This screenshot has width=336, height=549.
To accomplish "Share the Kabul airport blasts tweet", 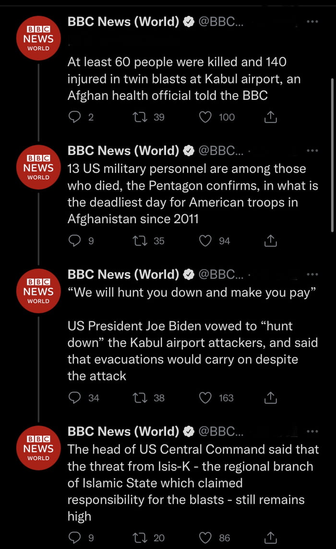I will pyautogui.click(x=271, y=117).
